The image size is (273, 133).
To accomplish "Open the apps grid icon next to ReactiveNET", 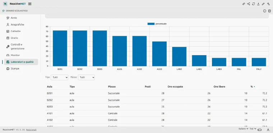I will (30, 4).
